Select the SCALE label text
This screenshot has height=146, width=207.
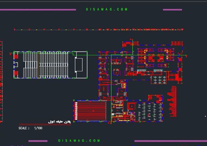(24, 128)
